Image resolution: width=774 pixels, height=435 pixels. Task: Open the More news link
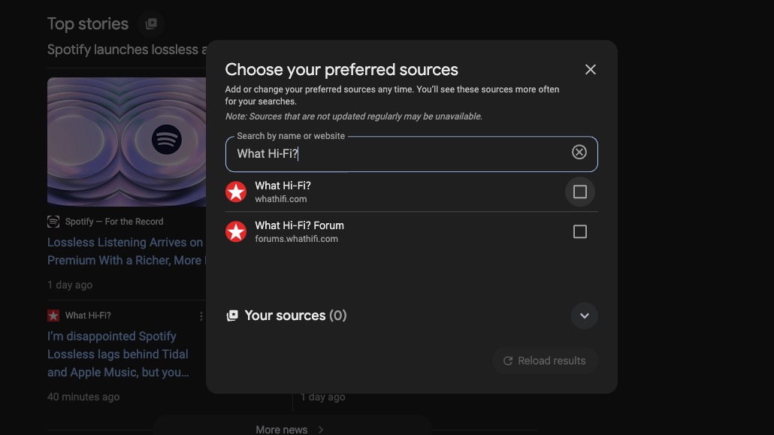coord(290,430)
